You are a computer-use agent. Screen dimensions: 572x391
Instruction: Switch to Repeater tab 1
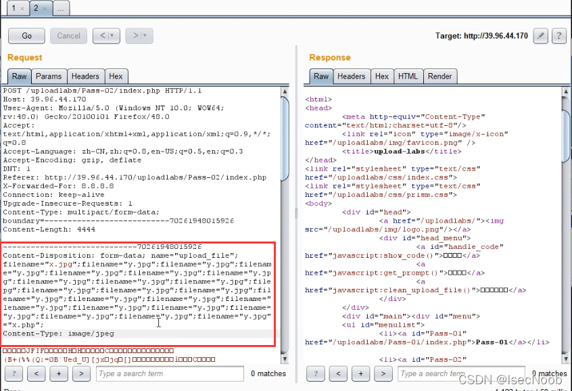tap(14, 7)
